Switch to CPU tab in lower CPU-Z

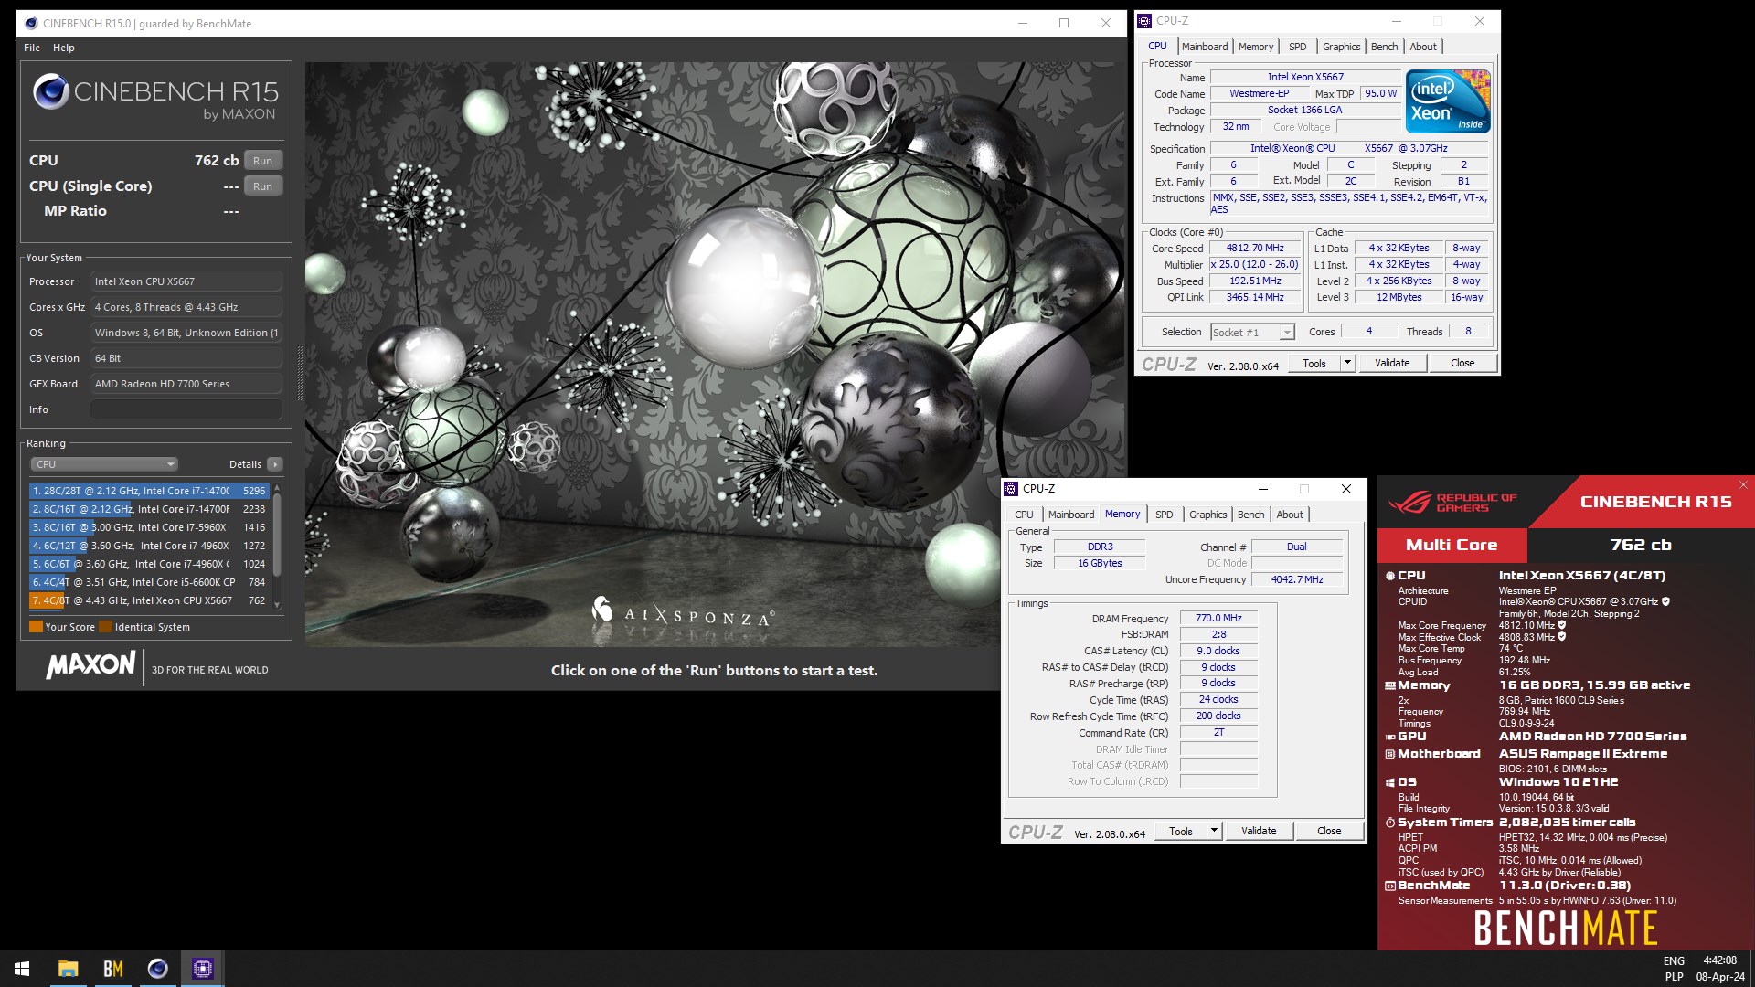click(x=1024, y=515)
